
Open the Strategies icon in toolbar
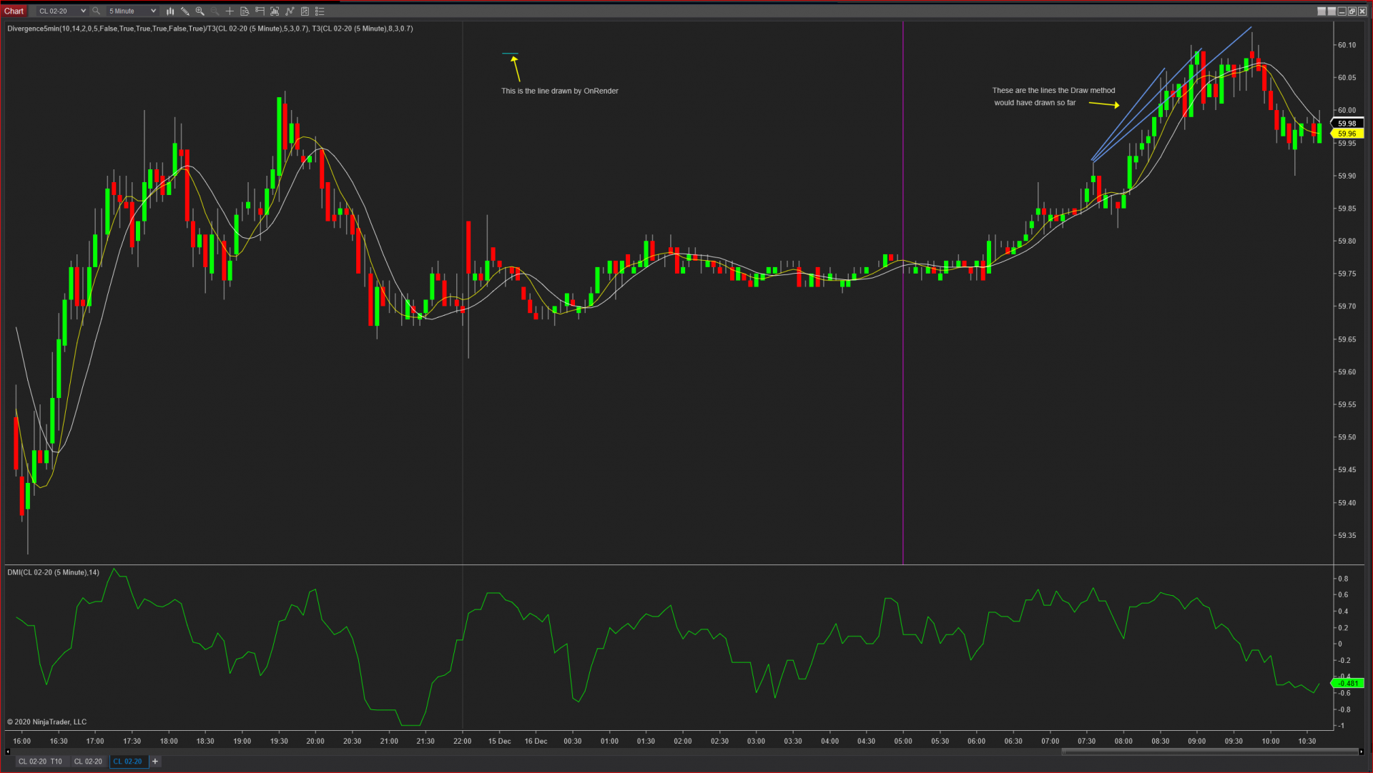tap(305, 11)
